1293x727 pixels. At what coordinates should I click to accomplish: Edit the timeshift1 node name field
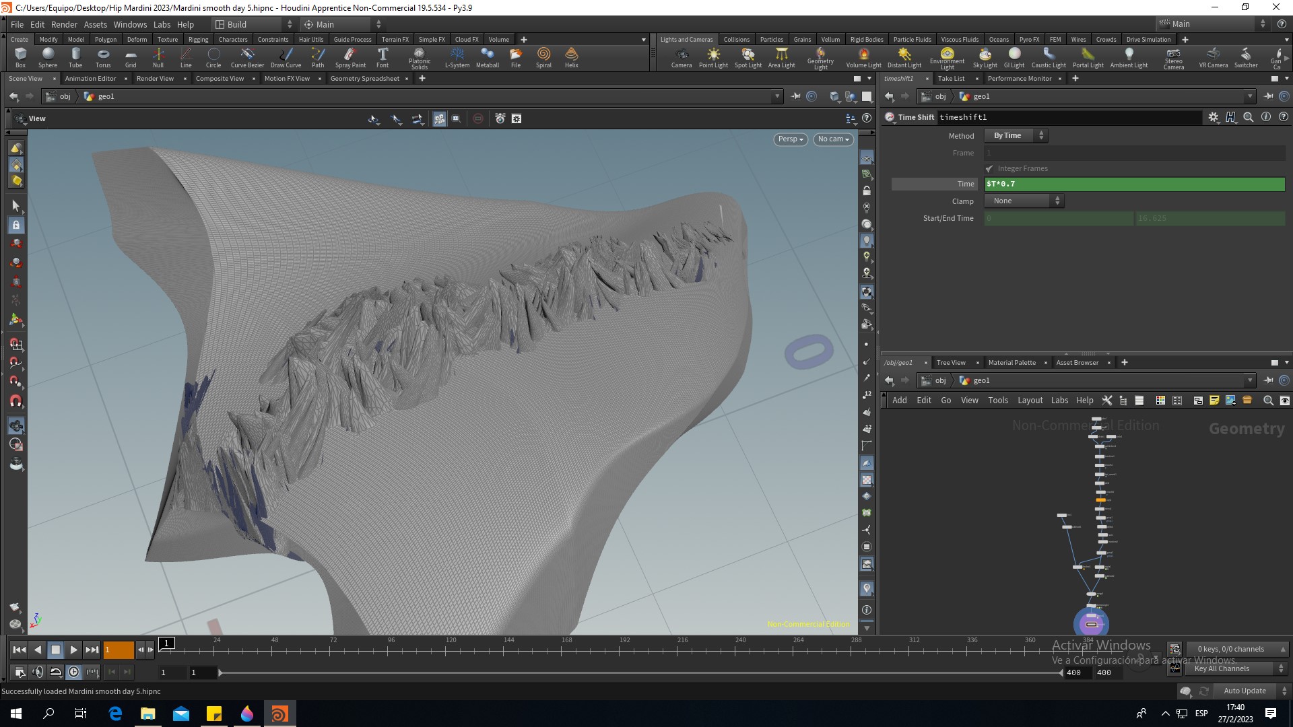1069,117
